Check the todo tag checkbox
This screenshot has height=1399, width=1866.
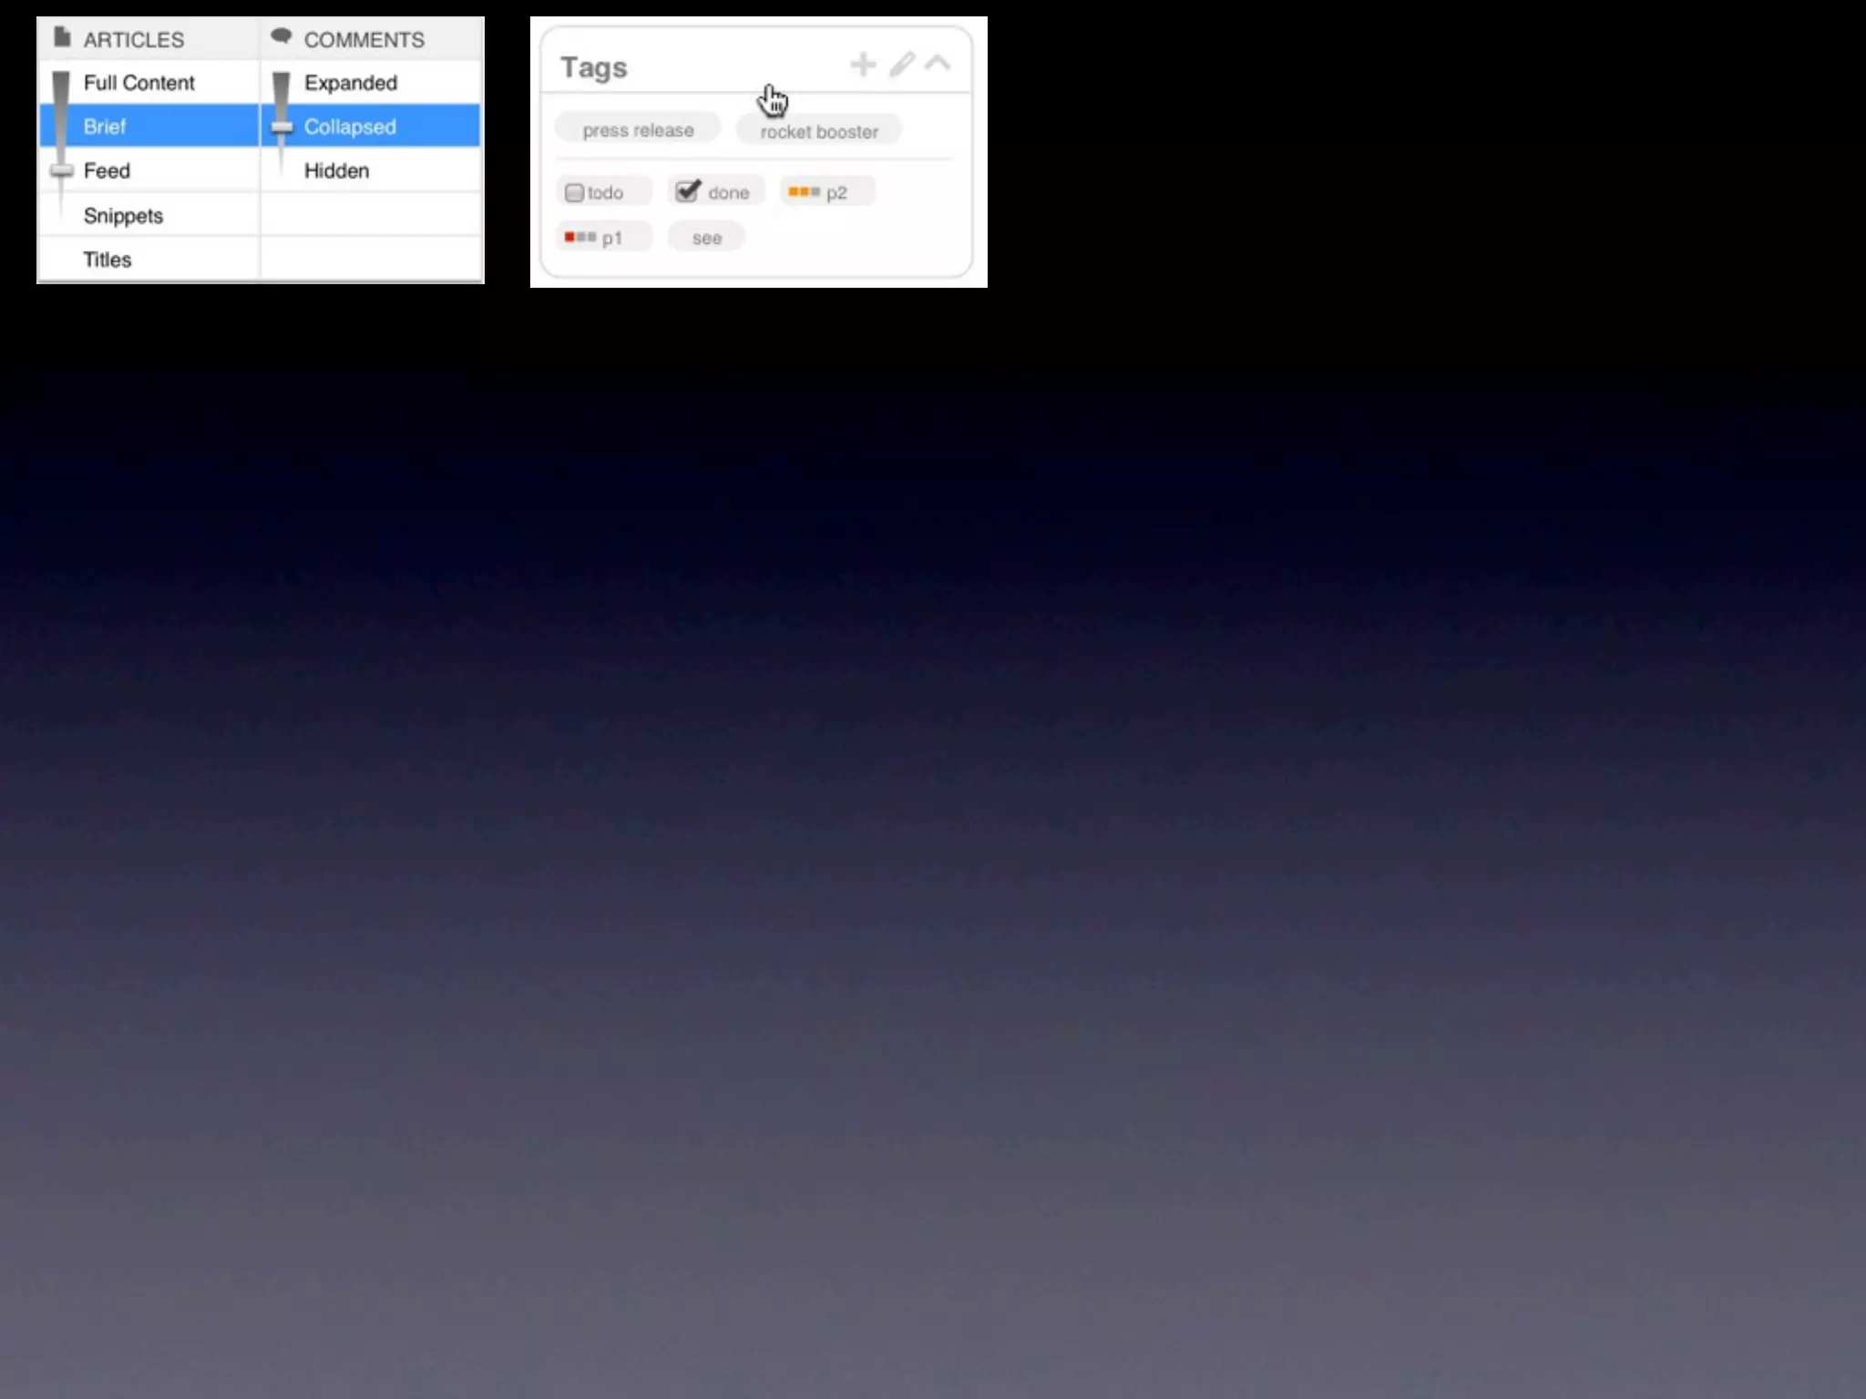point(574,193)
